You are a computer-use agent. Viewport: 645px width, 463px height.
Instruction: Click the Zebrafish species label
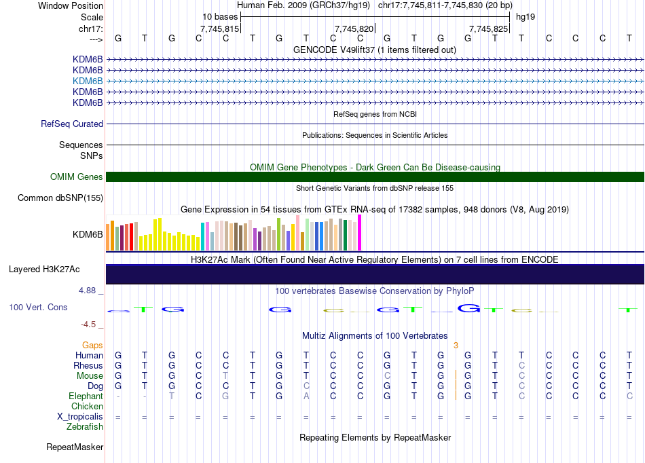(85, 427)
